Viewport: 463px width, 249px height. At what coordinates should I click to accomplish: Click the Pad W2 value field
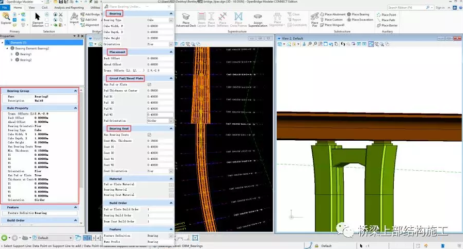[x=160, y=115]
